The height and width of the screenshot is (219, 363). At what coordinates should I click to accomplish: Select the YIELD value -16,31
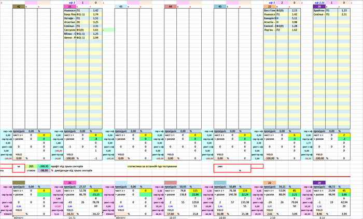coord(69,214)
